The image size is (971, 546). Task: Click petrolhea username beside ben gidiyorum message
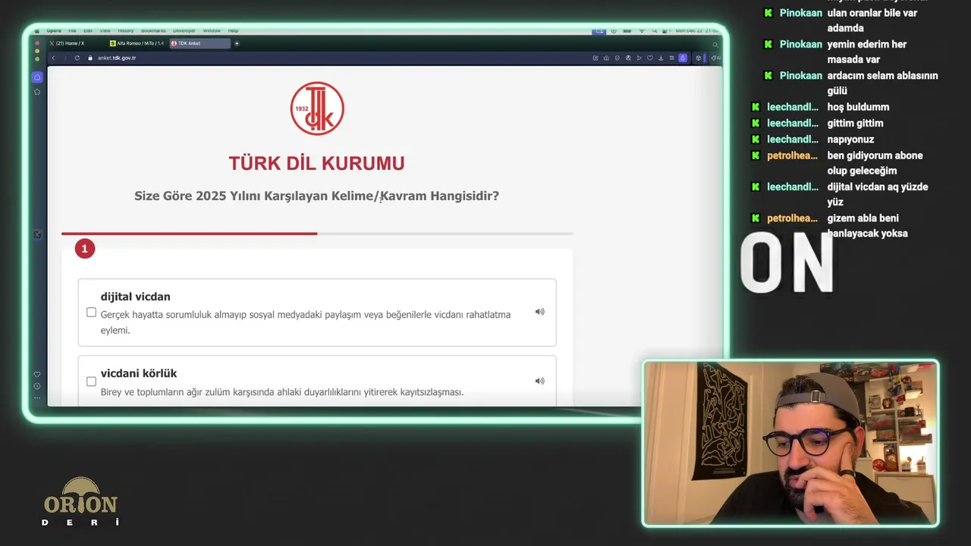click(793, 155)
